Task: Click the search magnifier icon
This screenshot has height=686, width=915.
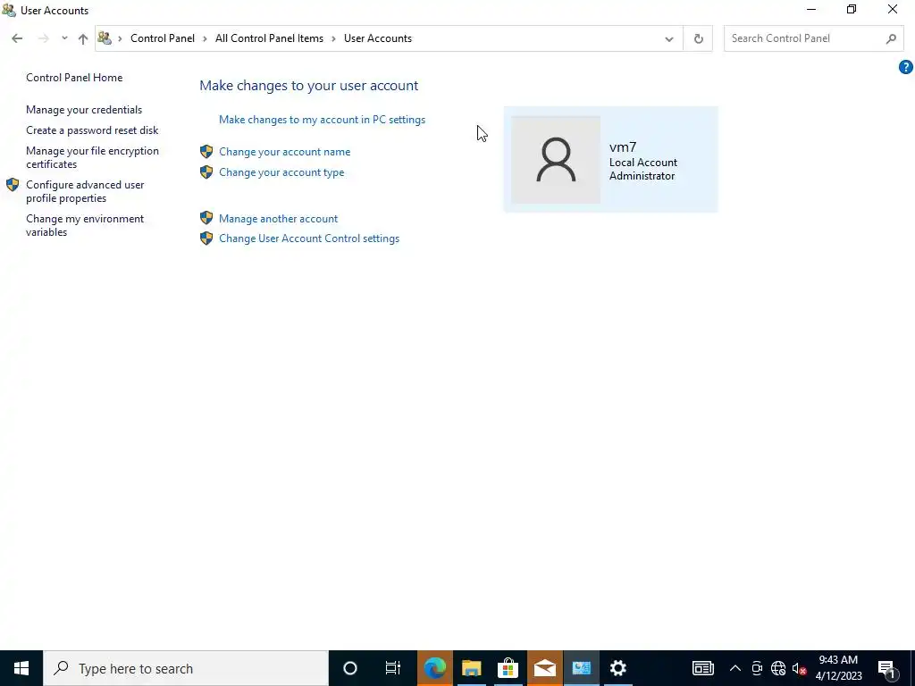Action: click(891, 38)
